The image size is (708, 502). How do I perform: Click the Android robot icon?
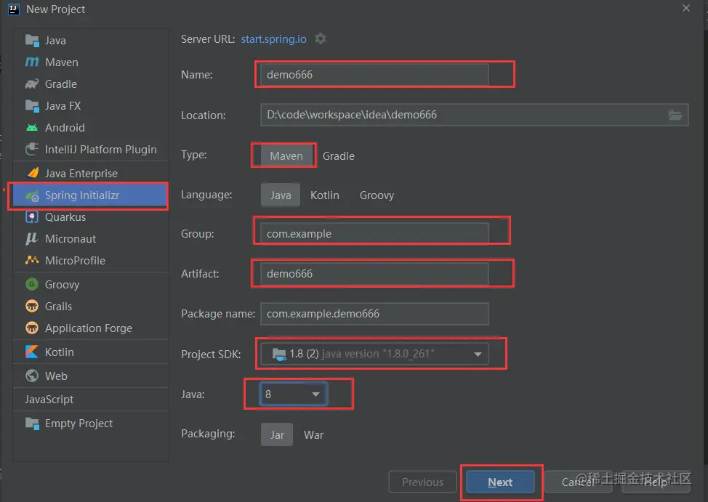click(32, 128)
